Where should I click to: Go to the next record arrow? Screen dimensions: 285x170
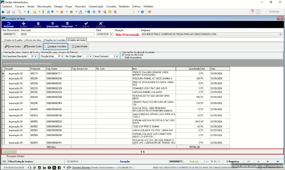[x=268, y=161]
